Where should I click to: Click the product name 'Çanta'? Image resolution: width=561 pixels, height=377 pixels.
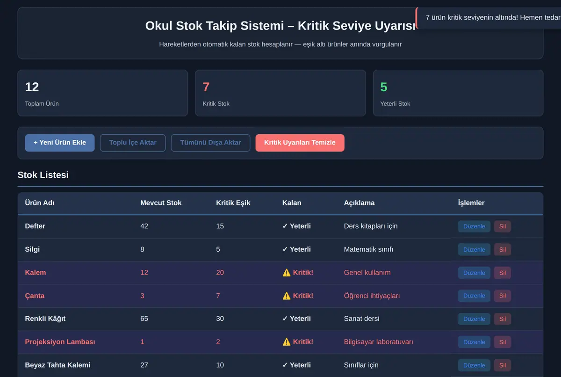pos(35,296)
